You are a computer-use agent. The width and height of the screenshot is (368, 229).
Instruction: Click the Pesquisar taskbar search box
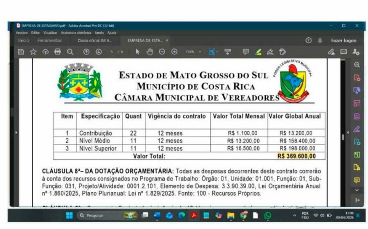point(107,216)
